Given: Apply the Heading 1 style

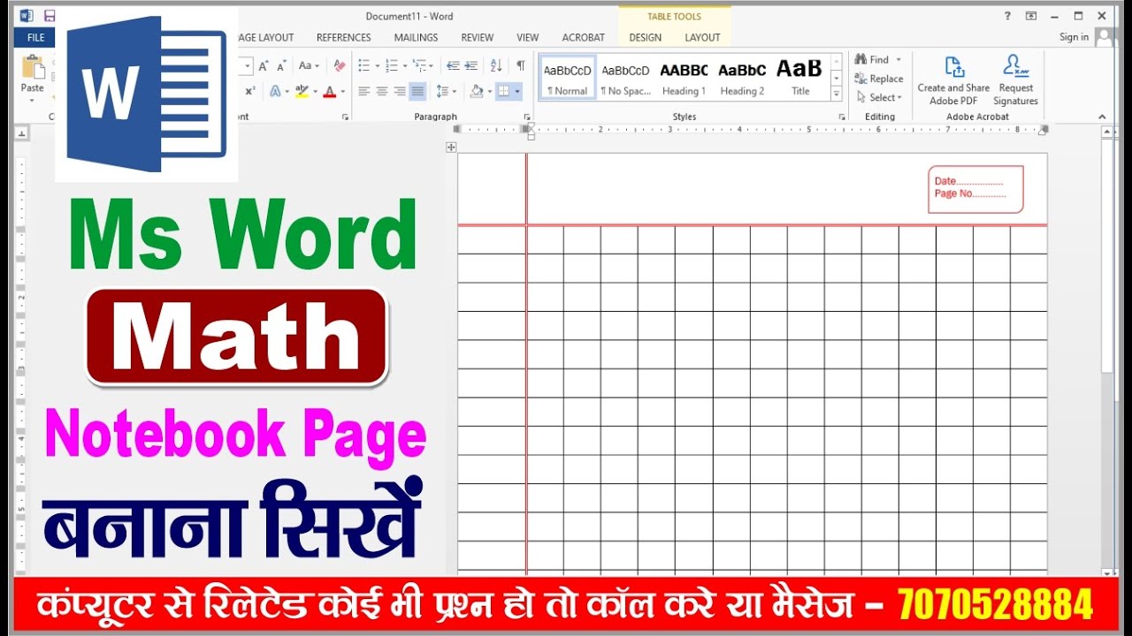Looking at the screenshot, I should point(684,78).
